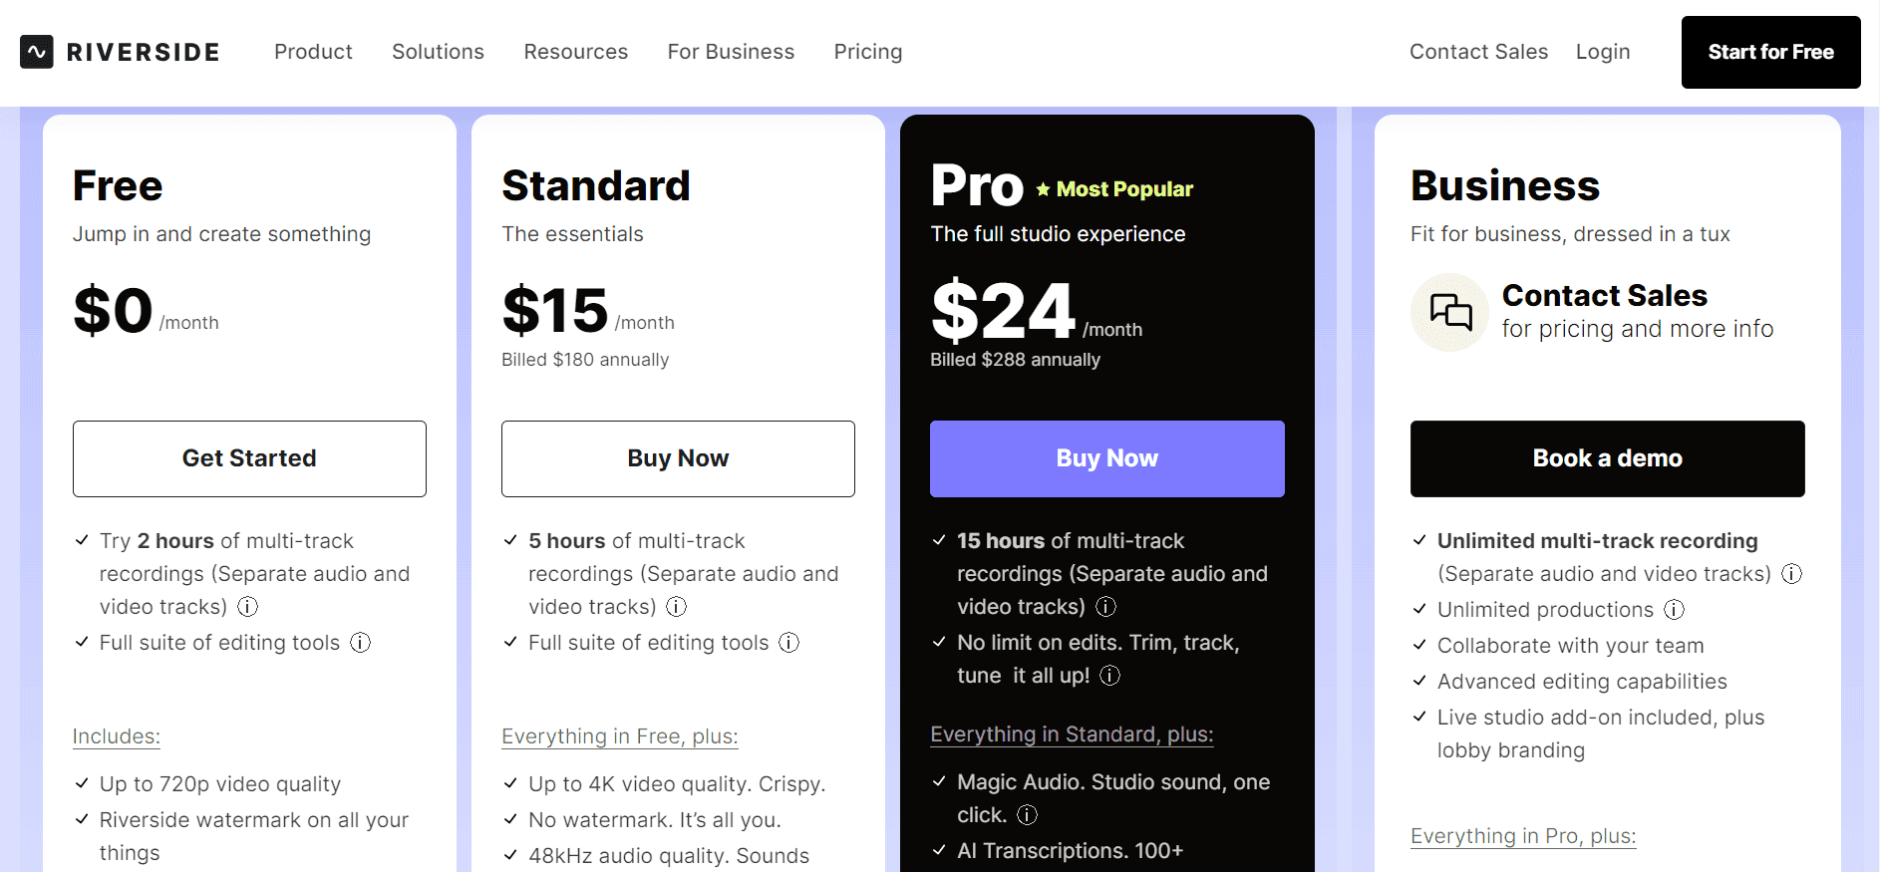Screen dimensions: 1880x872
Task: Open info icon for Standard's editing tools
Action: pos(789,643)
